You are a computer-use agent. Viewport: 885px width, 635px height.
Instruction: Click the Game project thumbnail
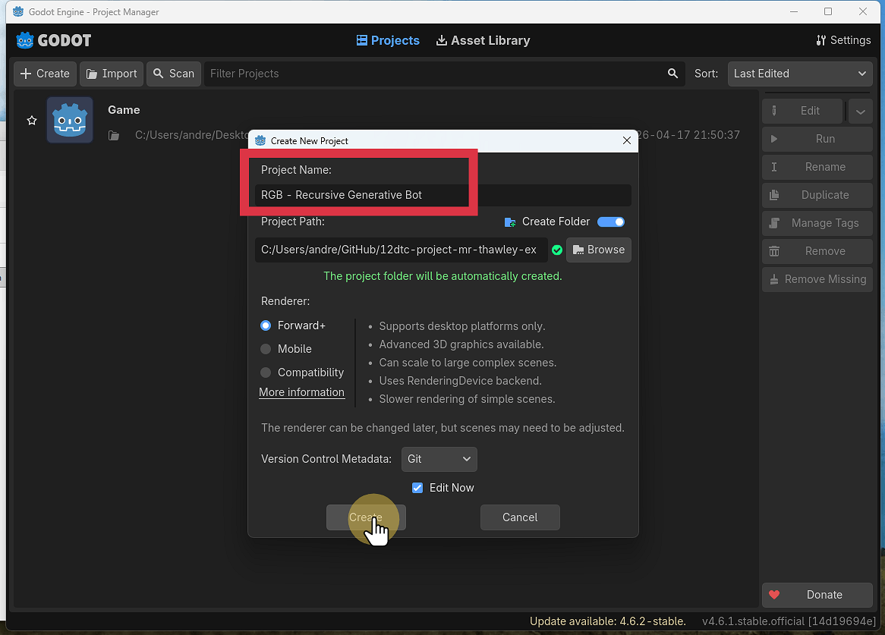pos(70,119)
